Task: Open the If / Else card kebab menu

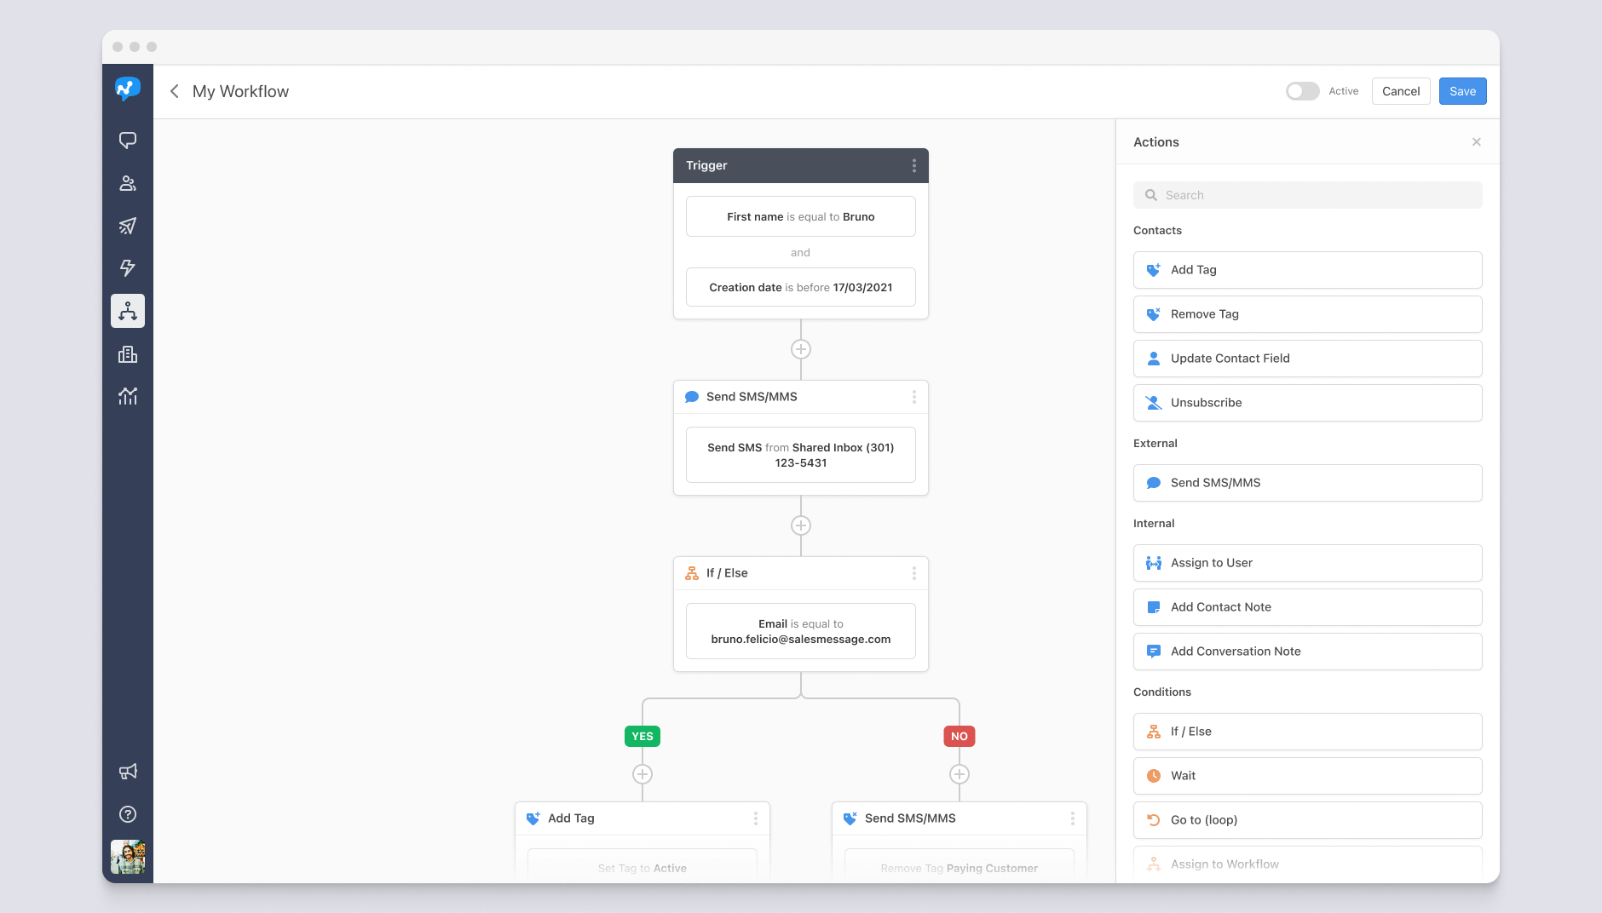Action: (x=914, y=572)
